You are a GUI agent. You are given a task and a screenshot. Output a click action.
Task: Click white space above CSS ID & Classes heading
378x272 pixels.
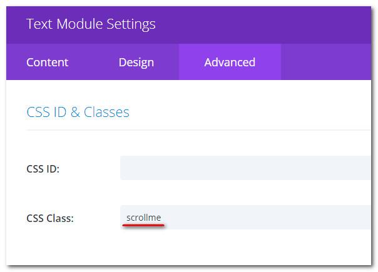188,91
